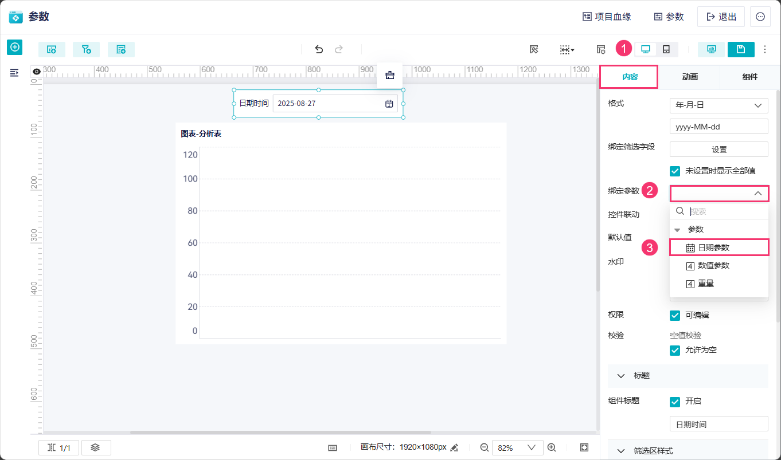Open the 年-月-日 format dropdown
The width and height of the screenshot is (781, 460).
coord(719,105)
